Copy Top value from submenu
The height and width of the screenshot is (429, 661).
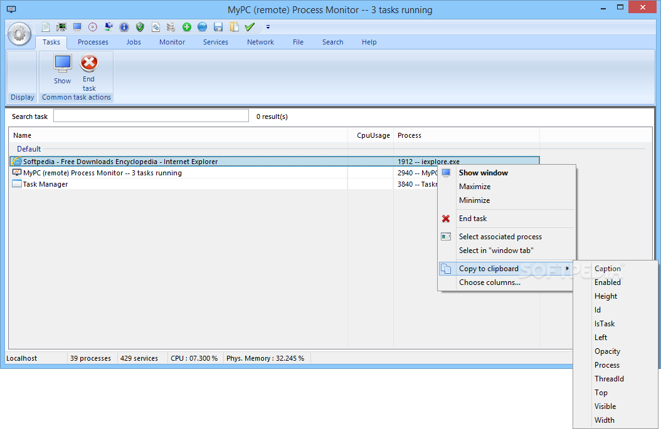click(x=615, y=393)
